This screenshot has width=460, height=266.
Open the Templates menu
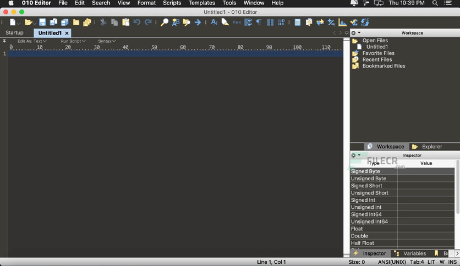click(x=202, y=3)
